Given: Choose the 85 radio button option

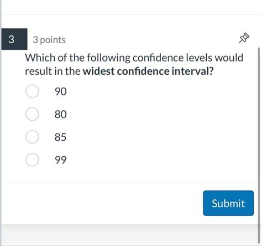Looking at the screenshot, I should (32, 137).
